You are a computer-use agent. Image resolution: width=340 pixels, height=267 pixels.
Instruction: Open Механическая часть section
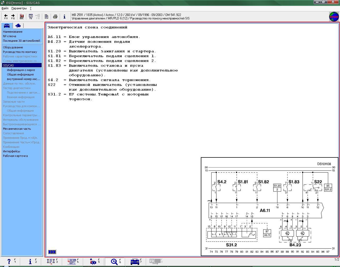[x=17, y=129]
